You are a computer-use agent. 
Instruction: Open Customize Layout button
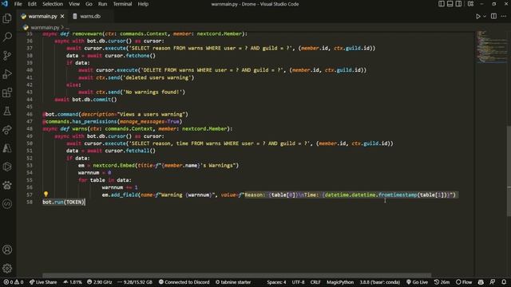470,4
